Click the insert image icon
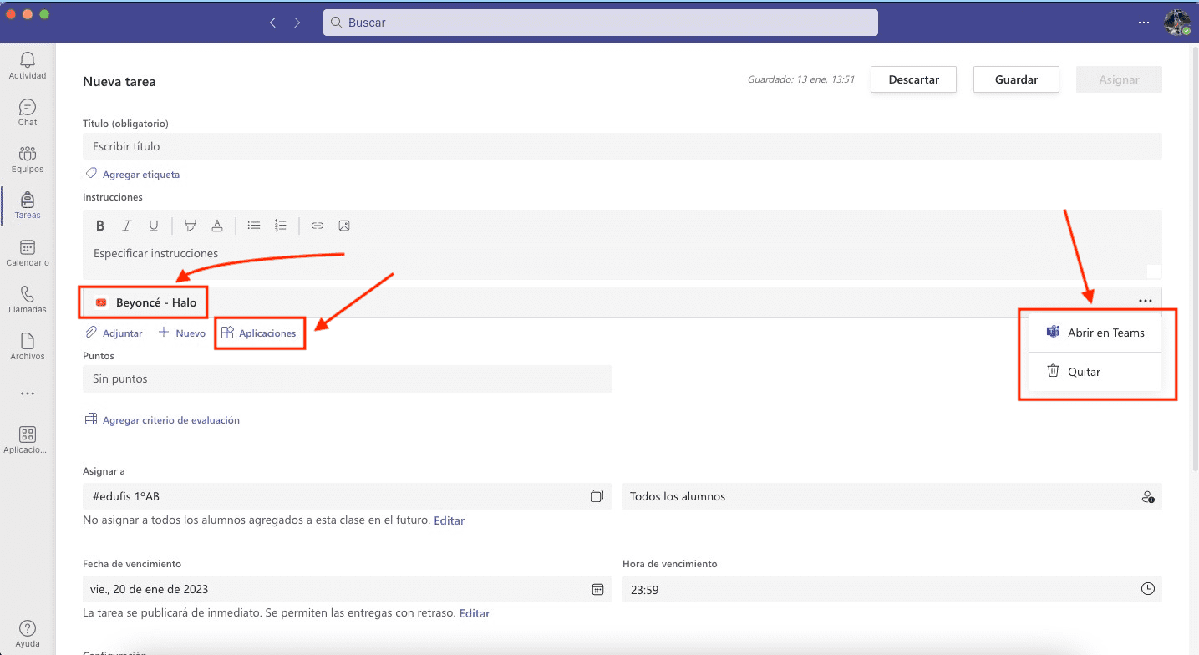This screenshot has width=1199, height=655. click(x=344, y=226)
